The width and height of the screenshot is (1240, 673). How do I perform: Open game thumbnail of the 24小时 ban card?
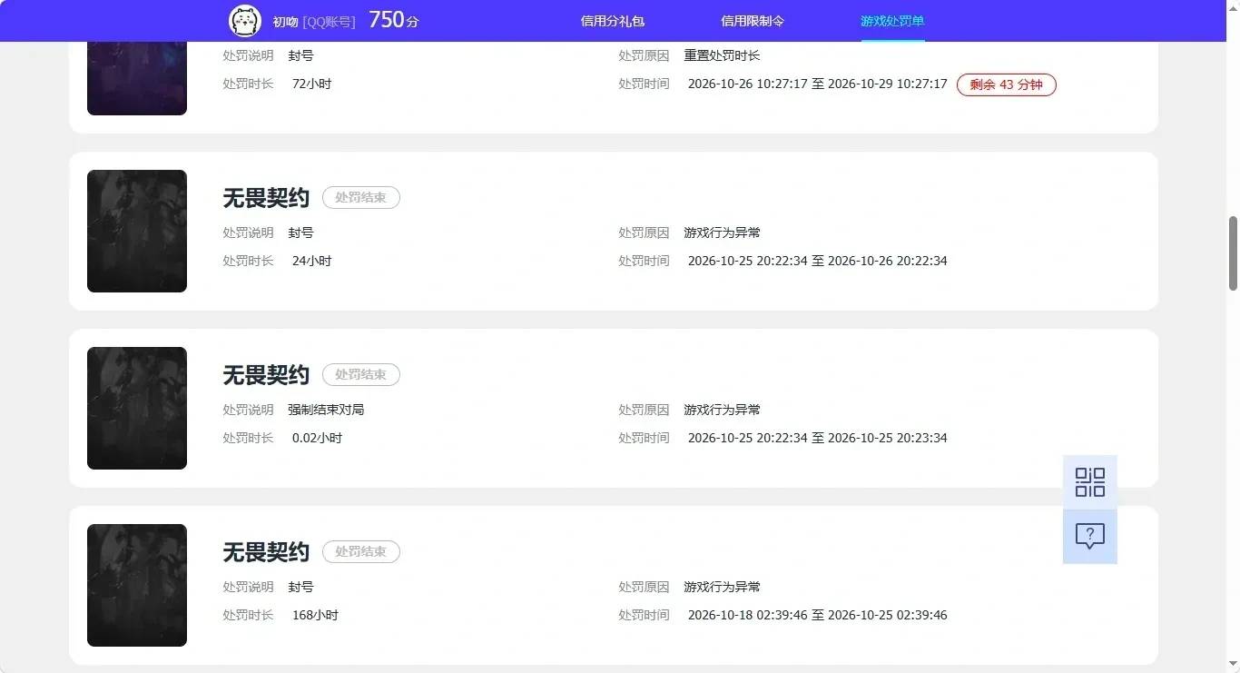click(x=137, y=231)
